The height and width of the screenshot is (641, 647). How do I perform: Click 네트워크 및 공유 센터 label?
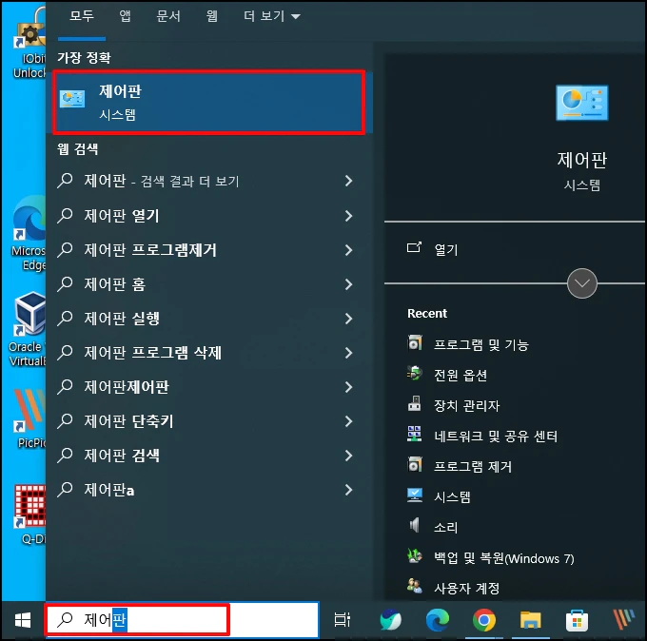496,436
